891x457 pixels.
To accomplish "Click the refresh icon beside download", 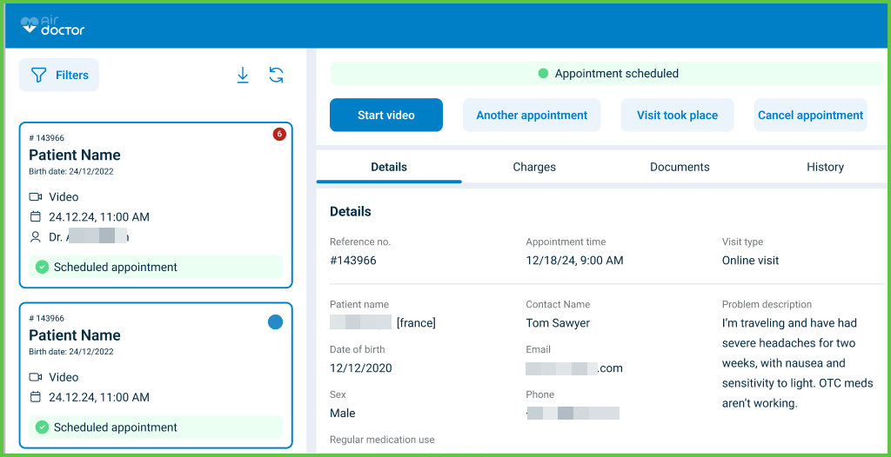I will pos(276,76).
